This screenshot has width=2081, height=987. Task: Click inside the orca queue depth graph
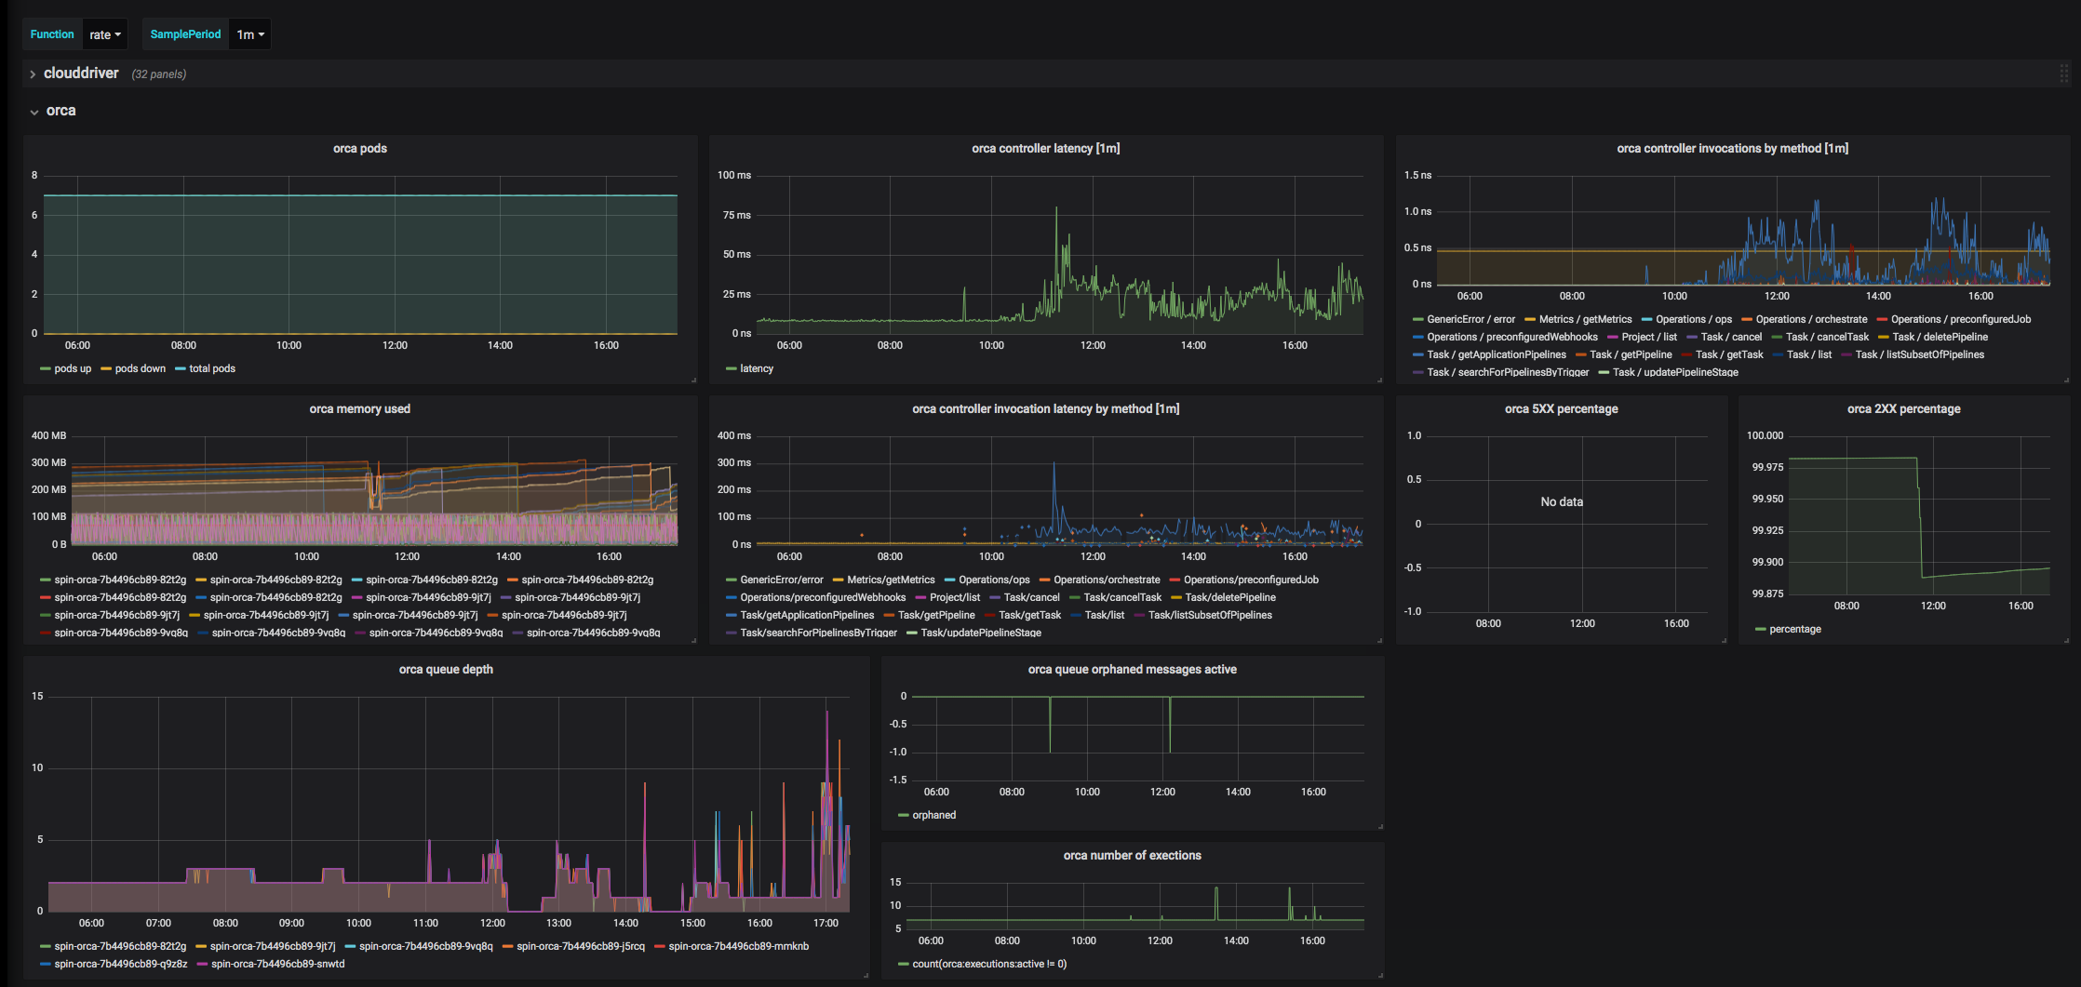449,804
